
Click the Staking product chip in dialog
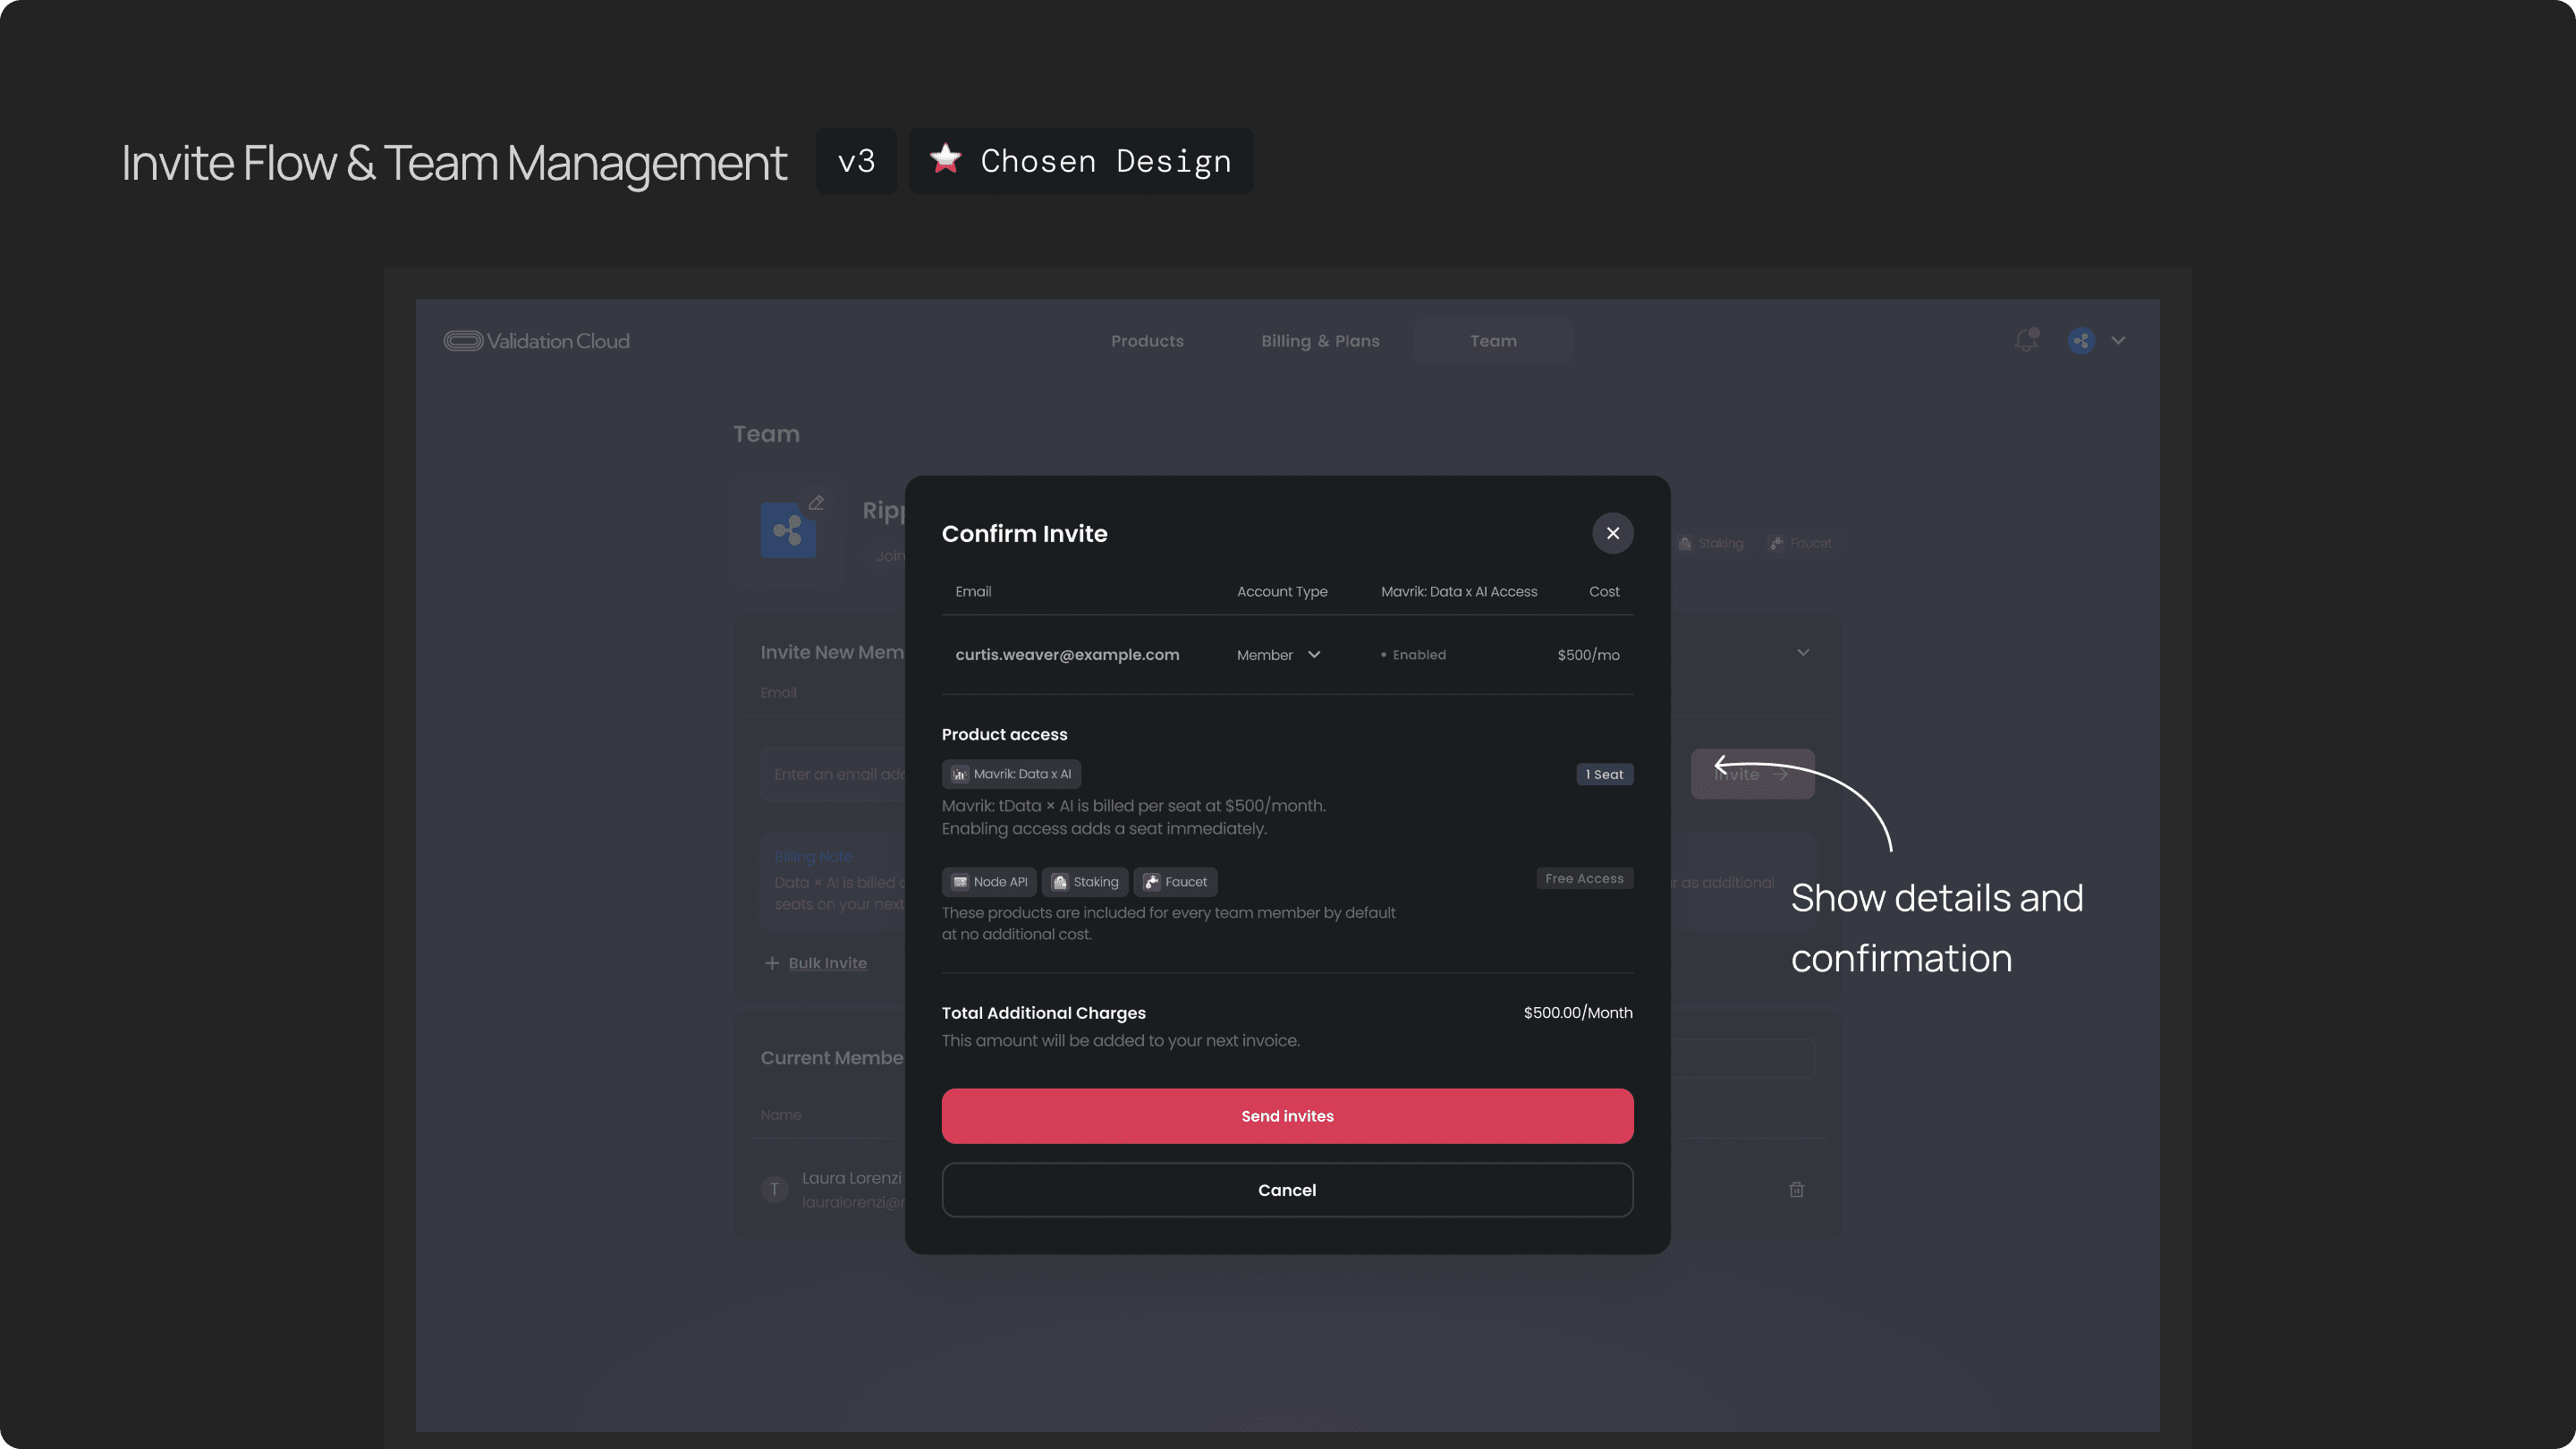tap(1085, 882)
